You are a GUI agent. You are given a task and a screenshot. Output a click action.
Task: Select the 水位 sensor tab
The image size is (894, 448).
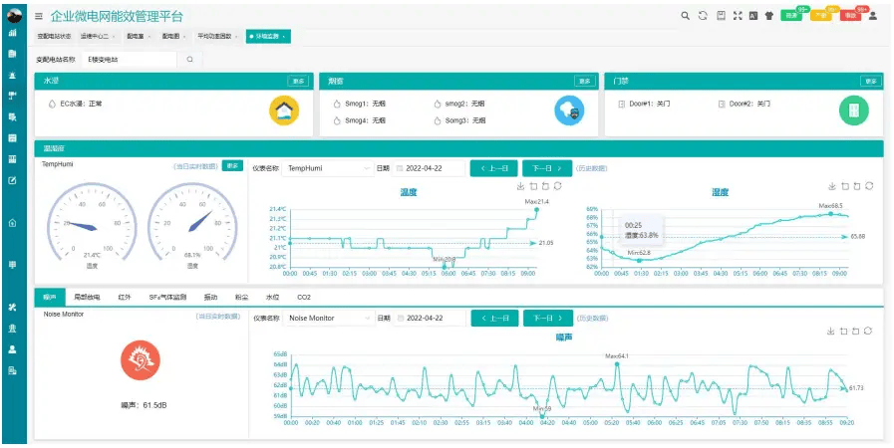click(x=272, y=297)
